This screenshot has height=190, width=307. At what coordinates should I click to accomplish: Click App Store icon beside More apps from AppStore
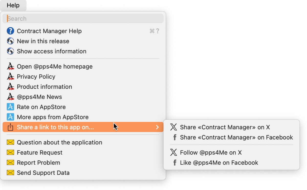(x=10, y=117)
